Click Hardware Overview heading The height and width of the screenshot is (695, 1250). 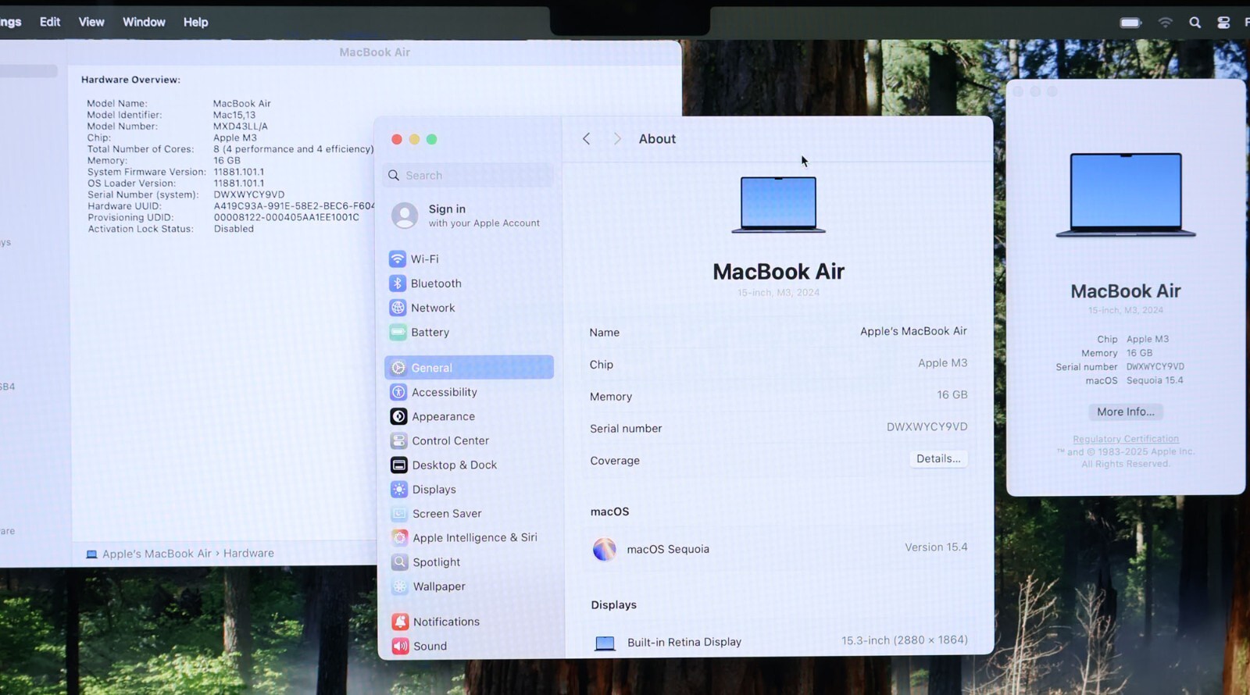[130, 80]
